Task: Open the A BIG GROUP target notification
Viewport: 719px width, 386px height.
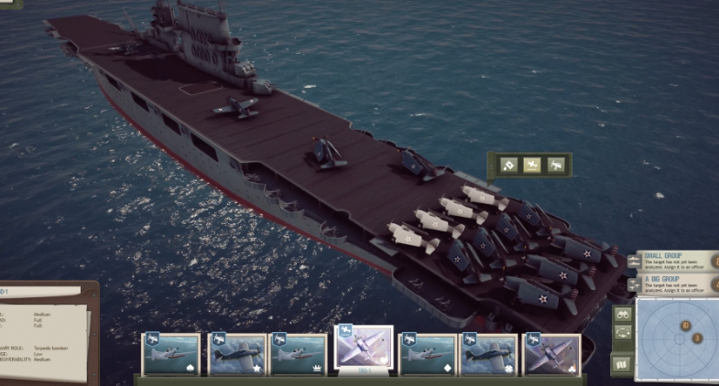Action: (x=678, y=284)
